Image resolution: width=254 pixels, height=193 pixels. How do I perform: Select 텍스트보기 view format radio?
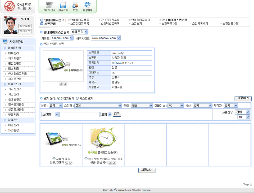coord(78,98)
